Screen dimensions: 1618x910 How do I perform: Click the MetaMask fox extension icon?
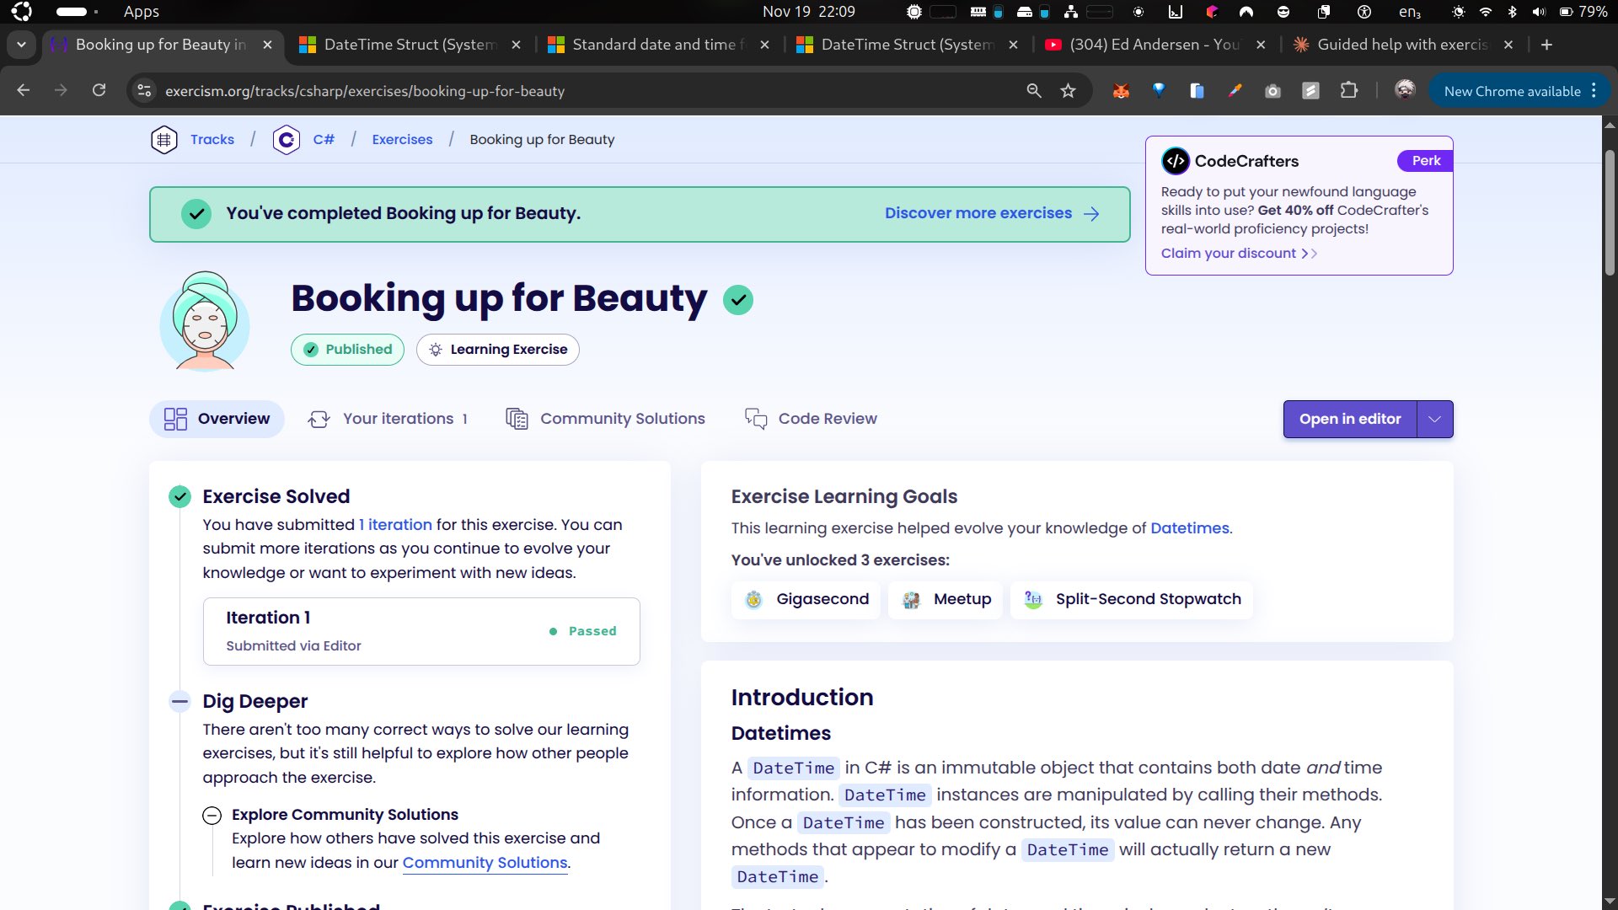click(x=1121, y=91)
